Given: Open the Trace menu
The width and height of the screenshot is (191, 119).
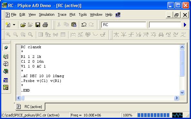Looking at the screenshot, I should (x=62, y=15).
